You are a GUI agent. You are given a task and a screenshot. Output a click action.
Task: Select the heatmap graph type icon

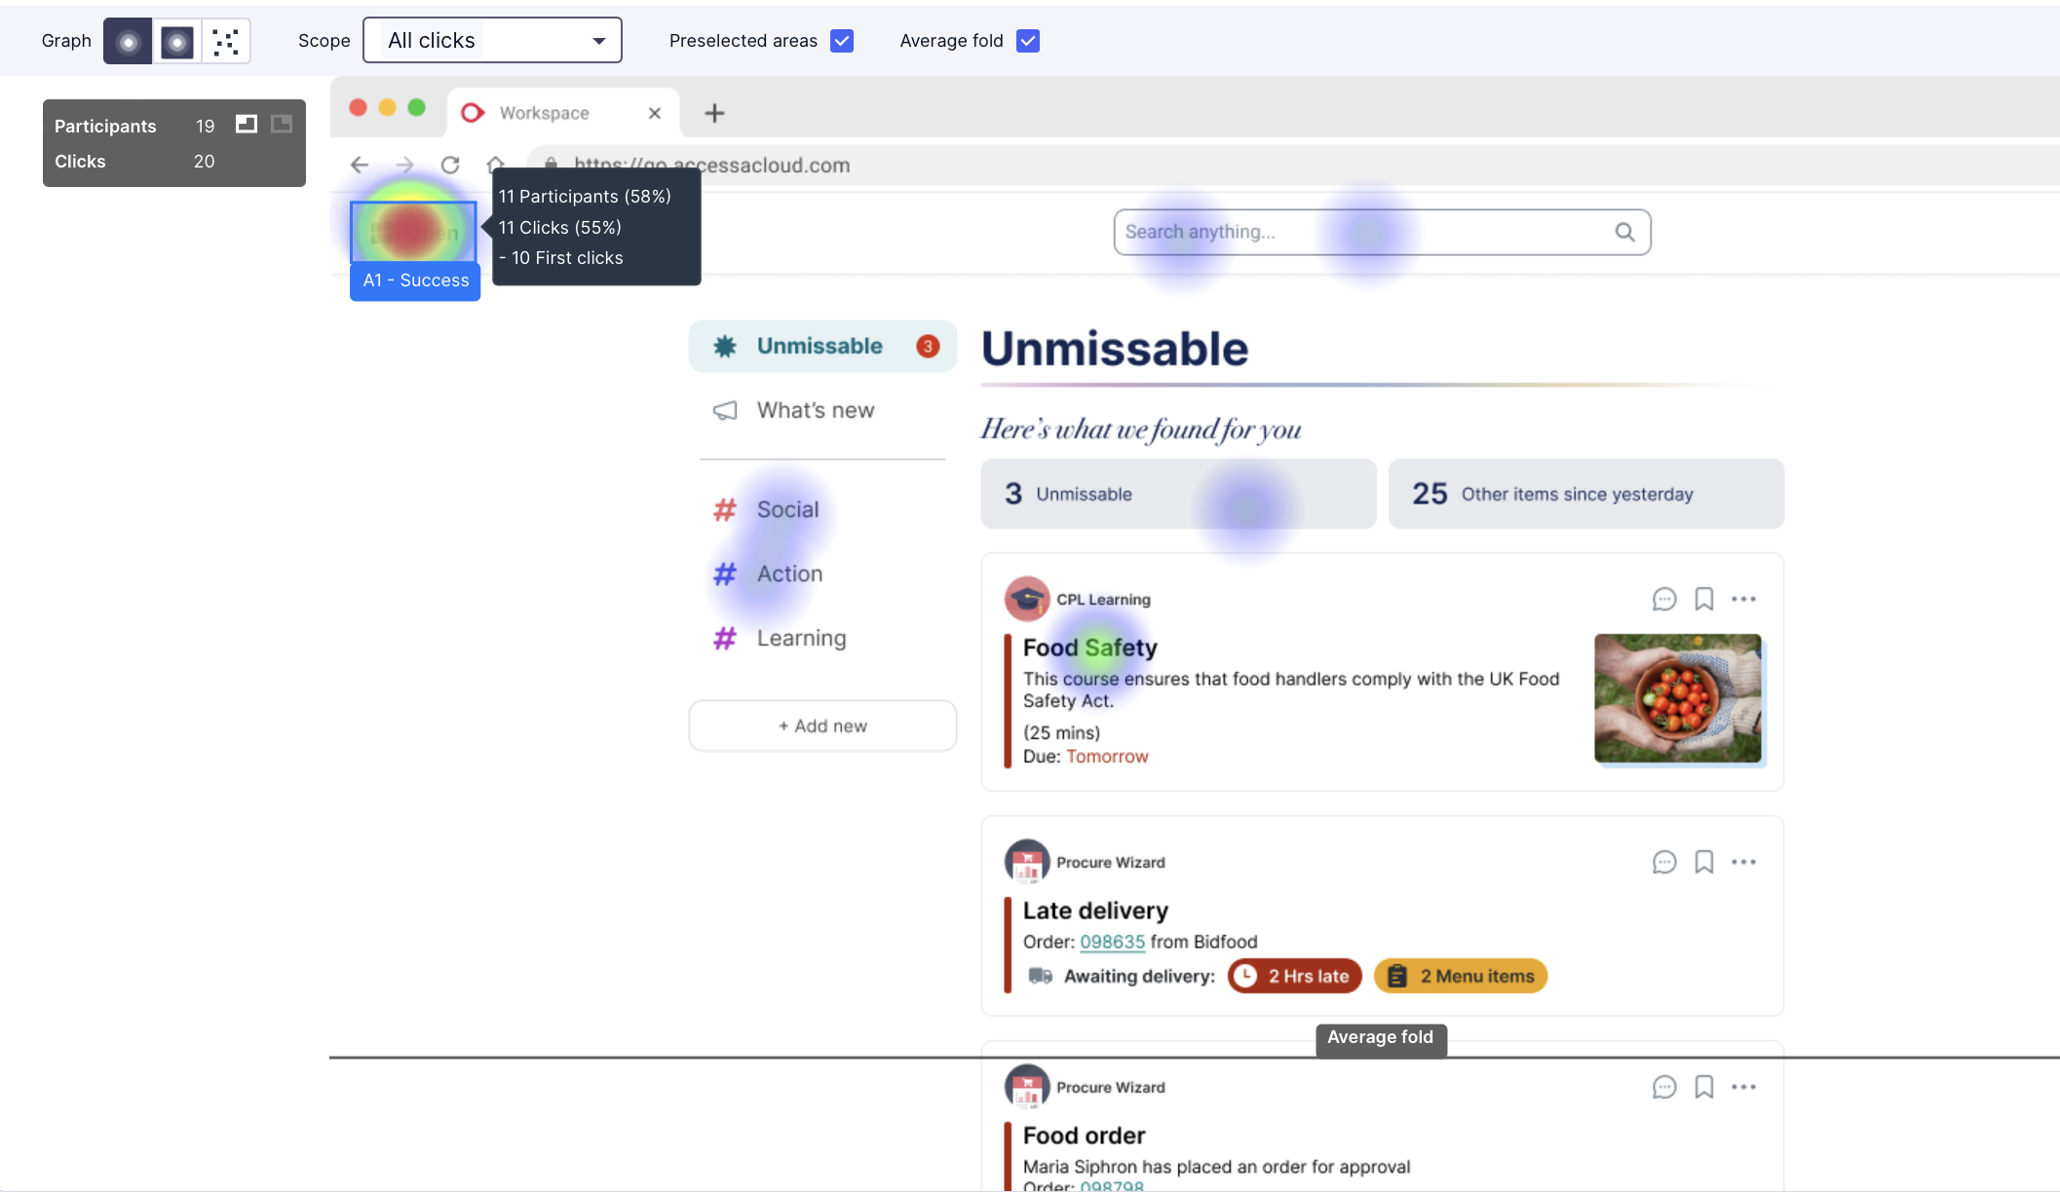point(128,41)
